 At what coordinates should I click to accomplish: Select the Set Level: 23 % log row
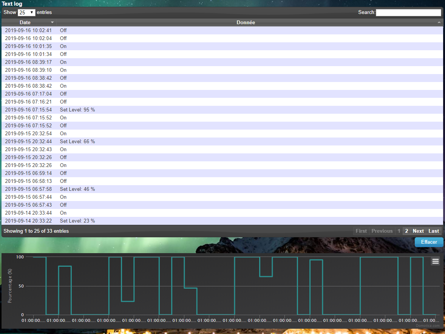(x=77, y=221)
